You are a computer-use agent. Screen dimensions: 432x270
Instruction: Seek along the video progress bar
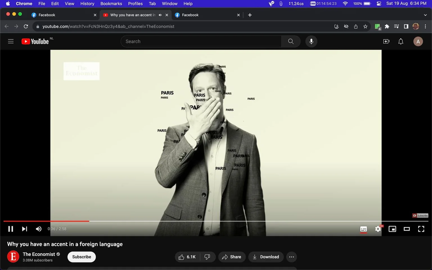[x=216, y=221]
